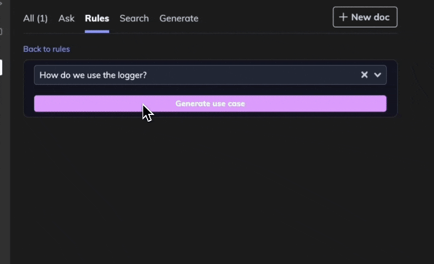Go to the Search tab
Image resolution: width=434 pixels, height=264 pixels.
coord(134,18)
